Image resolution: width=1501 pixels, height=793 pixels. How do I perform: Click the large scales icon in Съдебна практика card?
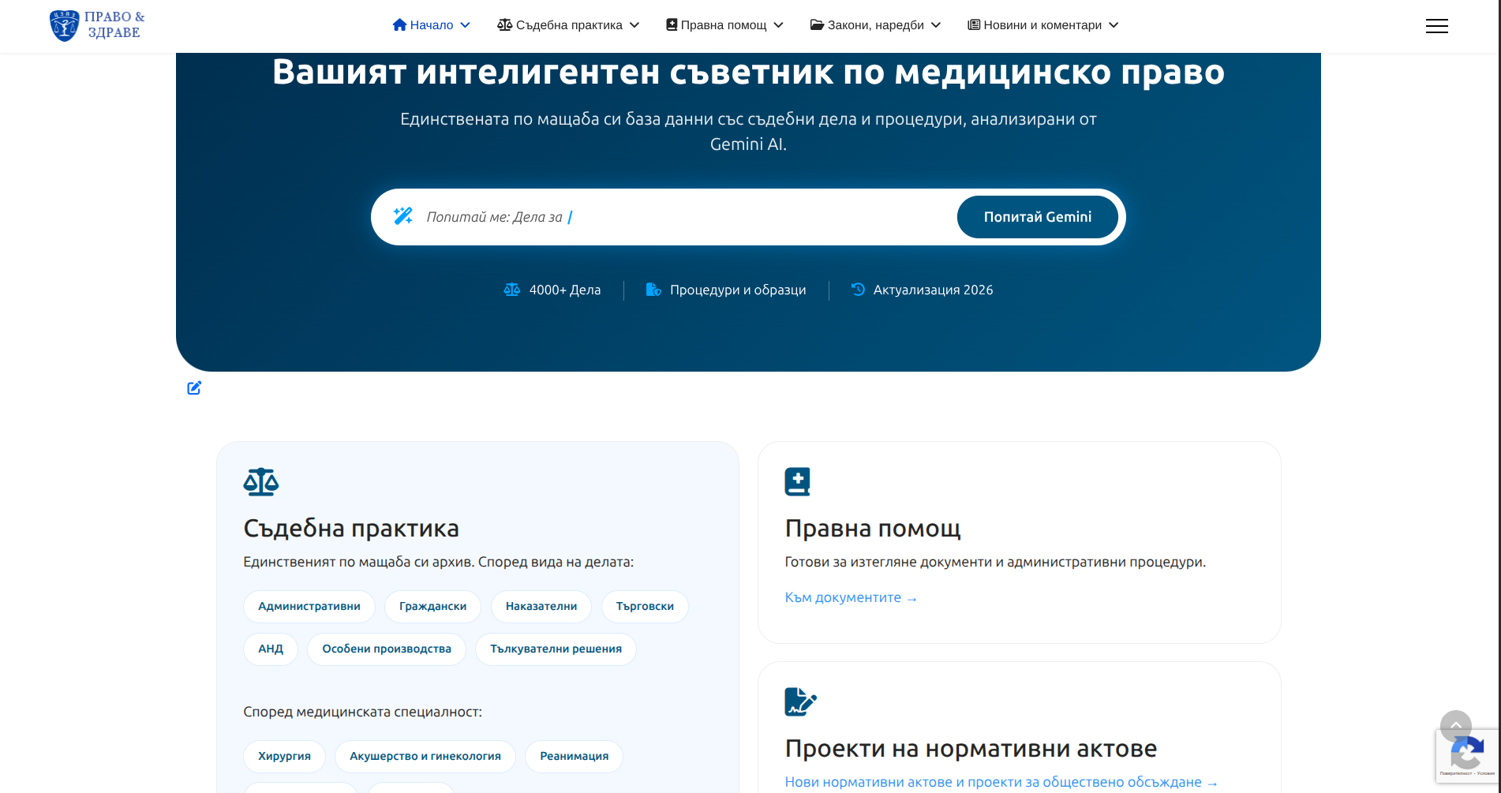(x=261, y=481)
